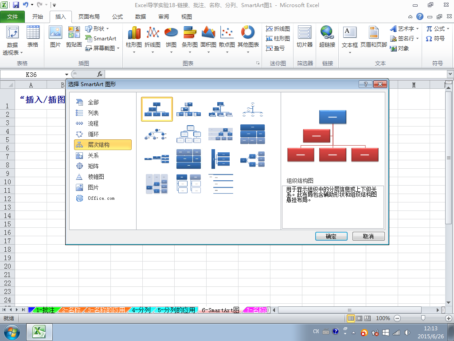Screen dimensions: 454x341
Task: Switch to Page Break Preview in status bar
Action: coord(368,318)
